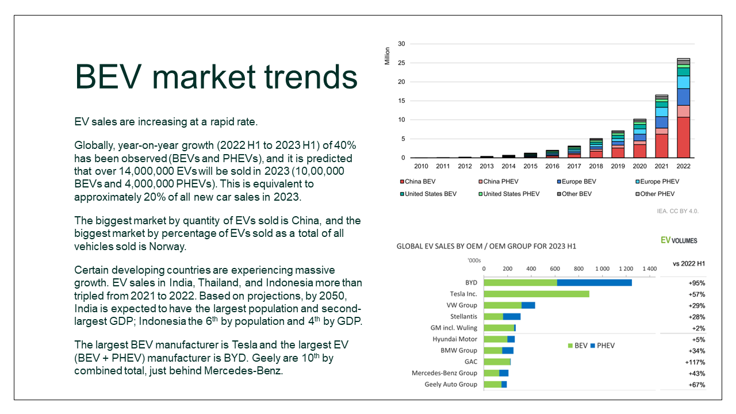
Task: Click the +67% growth value for Geely
Action: click(x=696, y=385)
